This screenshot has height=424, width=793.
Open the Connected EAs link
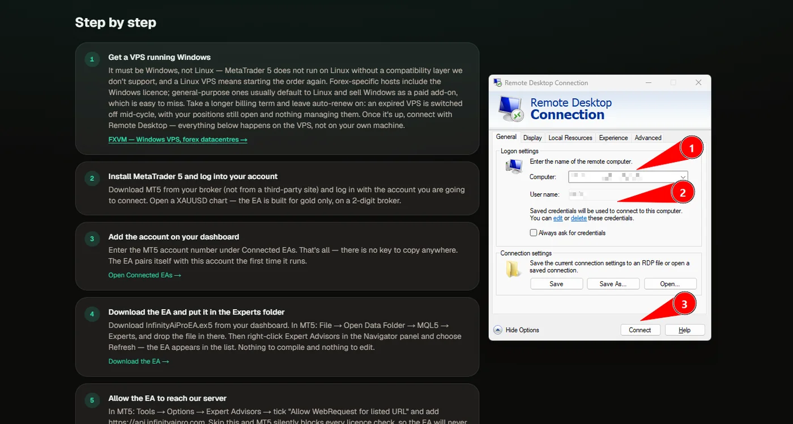click(145, 275)
